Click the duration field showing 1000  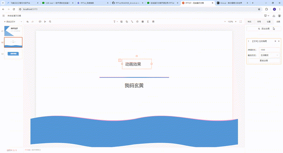point(270,50)
